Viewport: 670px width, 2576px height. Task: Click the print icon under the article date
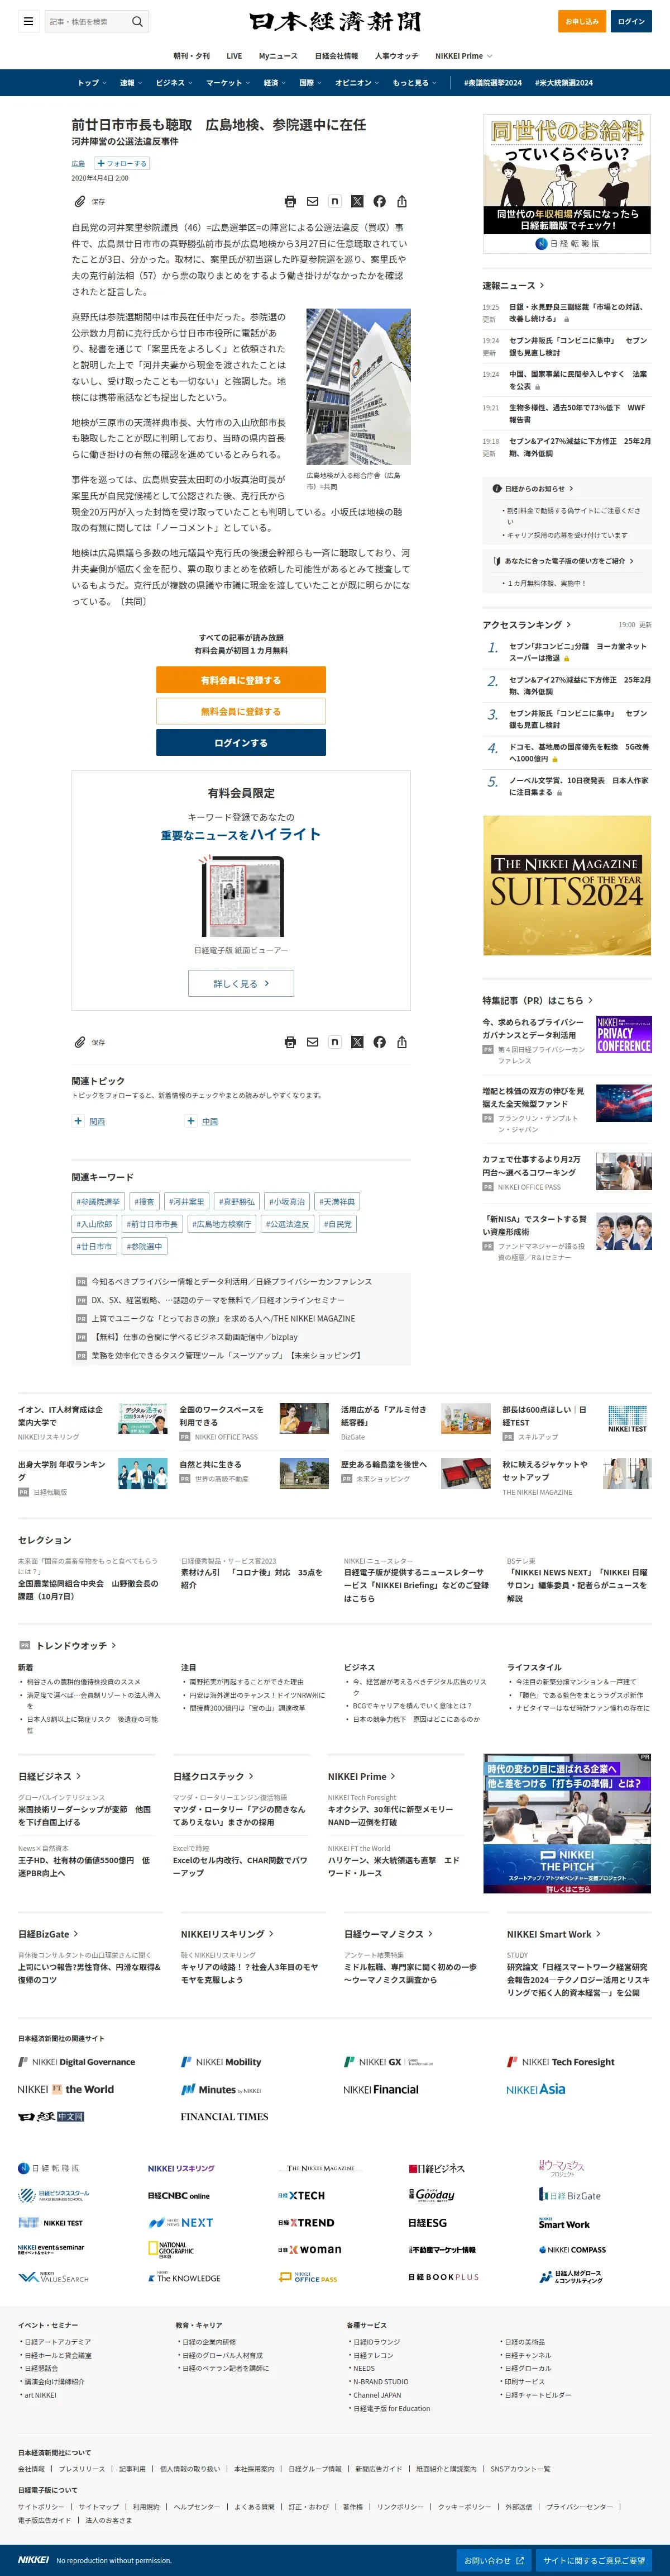pyautogui.click(x=290, y=202)
